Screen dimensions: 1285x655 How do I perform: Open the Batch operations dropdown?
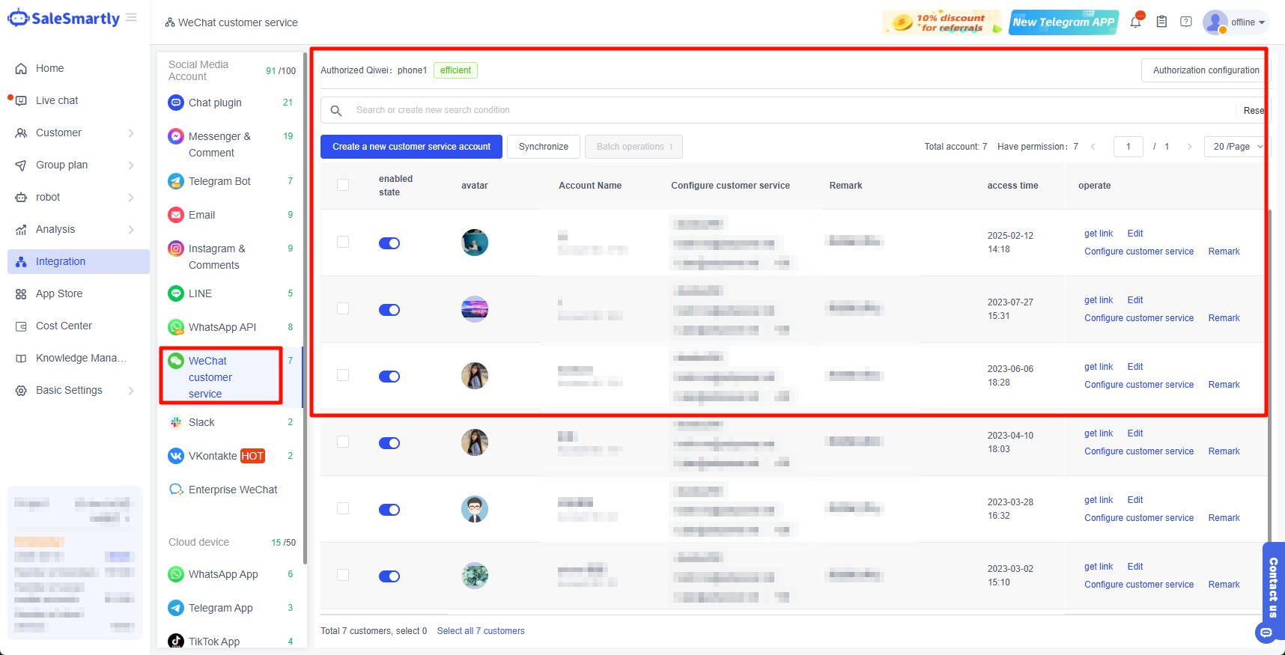634,147
